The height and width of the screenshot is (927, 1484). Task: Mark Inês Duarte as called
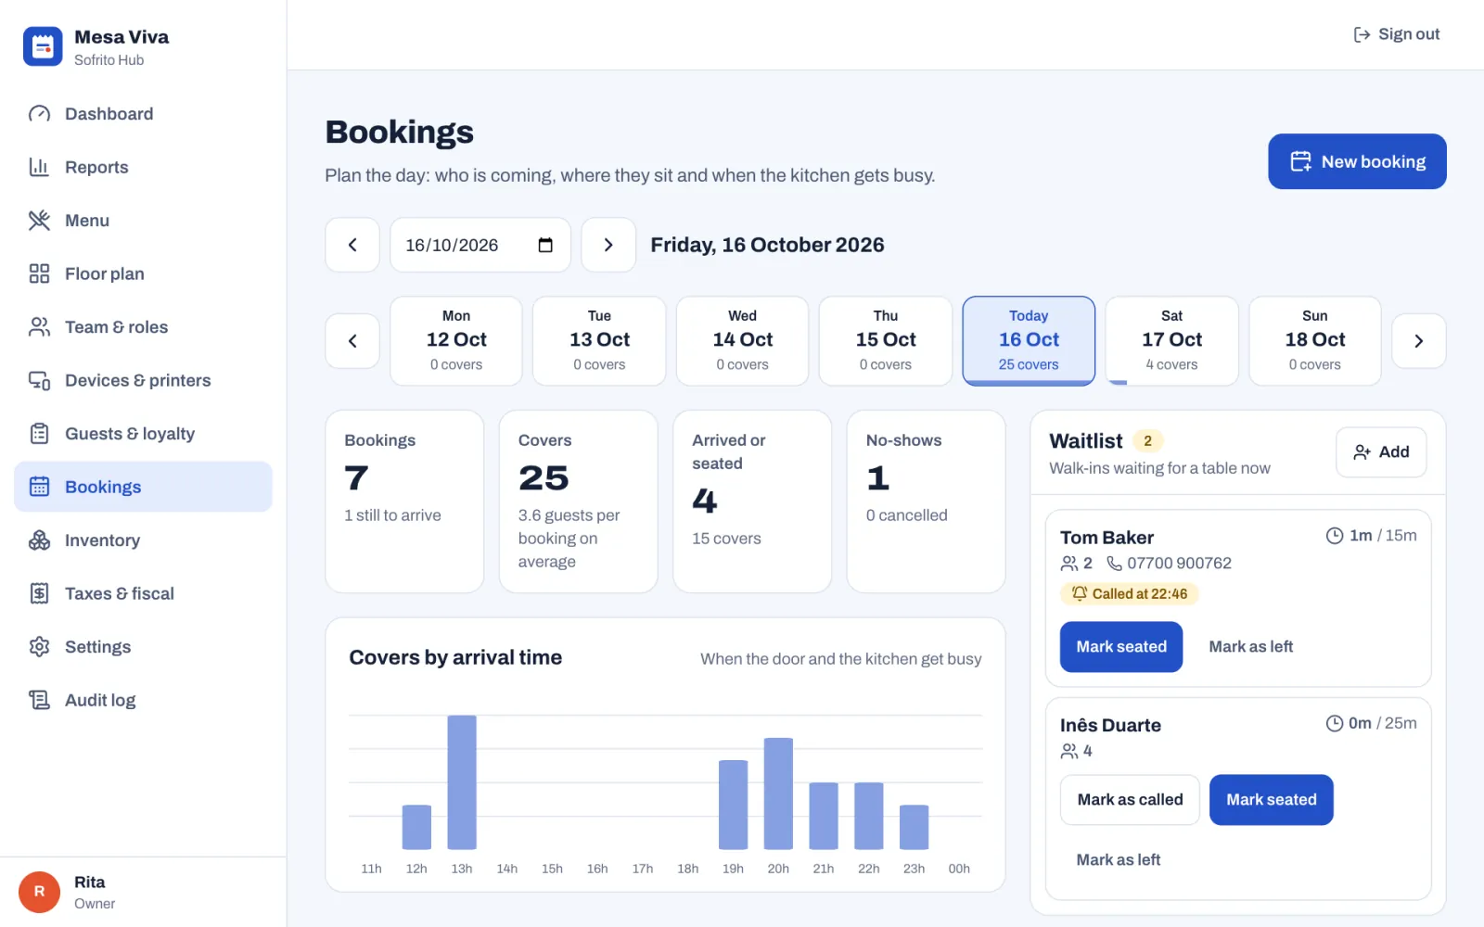pos(1130,800)
